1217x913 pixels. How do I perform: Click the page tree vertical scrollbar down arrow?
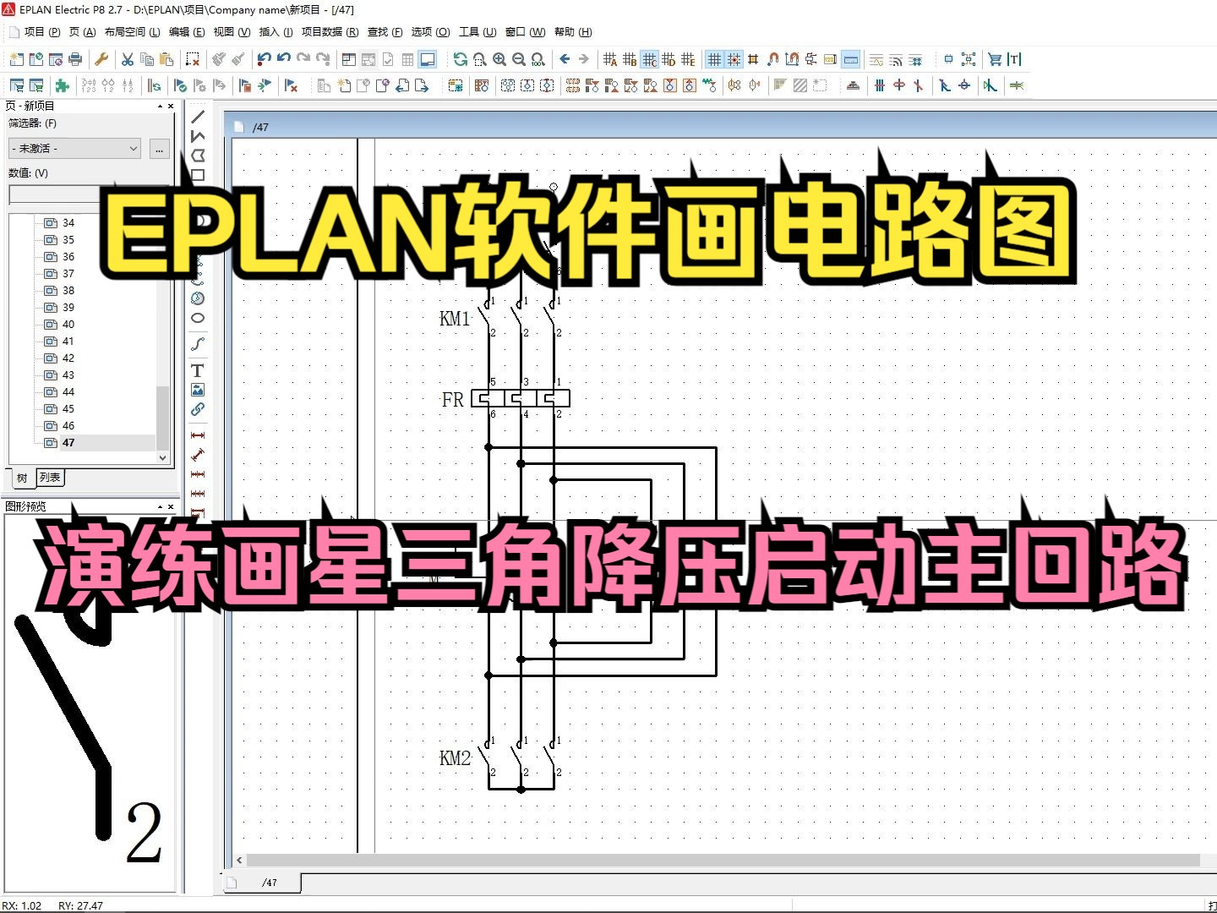point(163,457)
